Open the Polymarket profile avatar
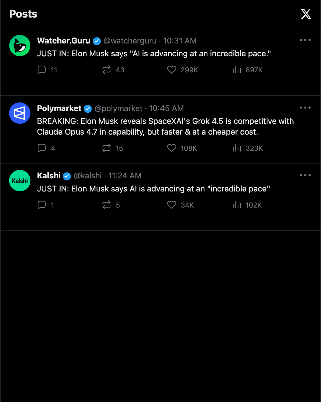 (20, 113)
